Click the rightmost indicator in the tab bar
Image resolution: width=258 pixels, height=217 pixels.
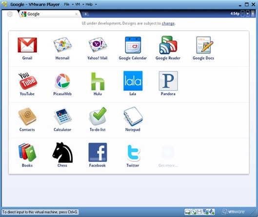(x=253, y=14)
